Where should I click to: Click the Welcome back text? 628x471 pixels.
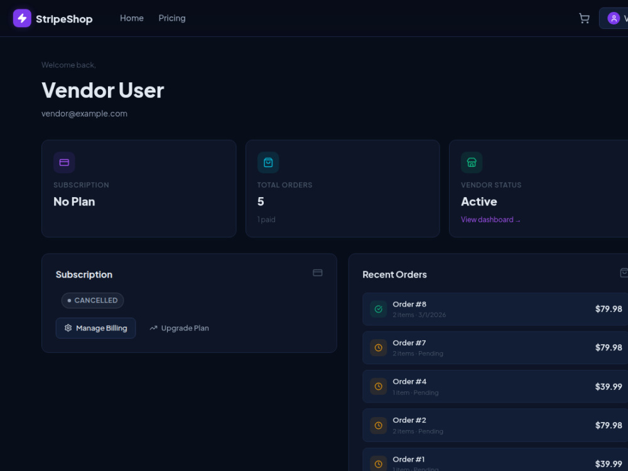point(68,65)
